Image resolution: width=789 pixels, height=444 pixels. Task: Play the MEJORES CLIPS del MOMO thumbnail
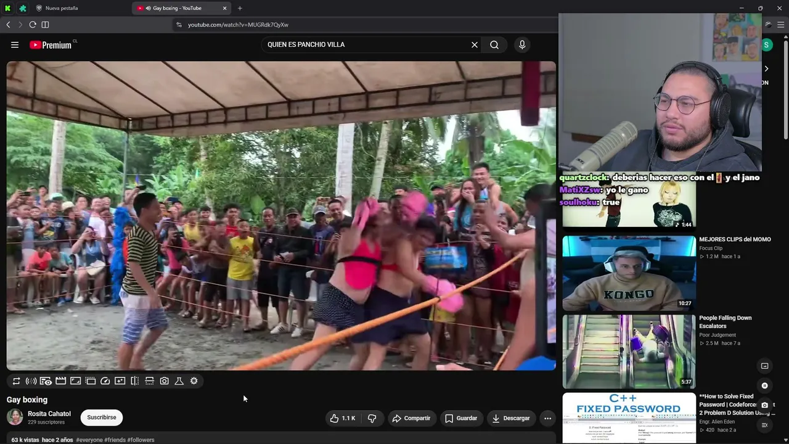coord(629,273)
